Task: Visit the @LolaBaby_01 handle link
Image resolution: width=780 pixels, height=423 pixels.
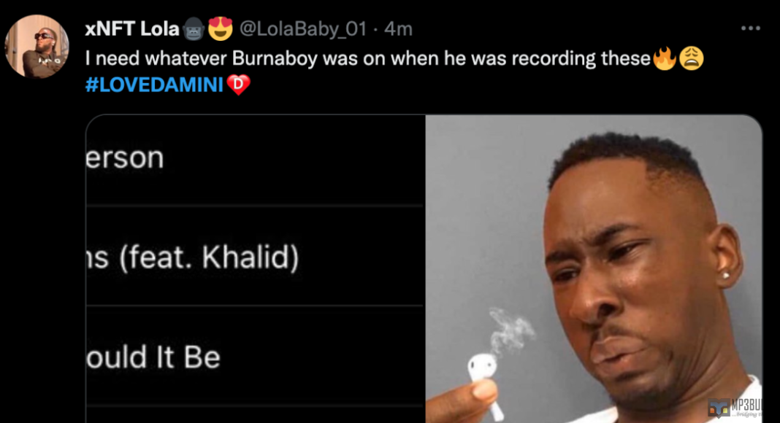Action: [302, 29]
